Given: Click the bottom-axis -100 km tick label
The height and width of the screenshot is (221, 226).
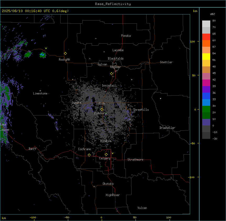Looking at the screenshot, I should pyautogui.click(x=33, y=218).
